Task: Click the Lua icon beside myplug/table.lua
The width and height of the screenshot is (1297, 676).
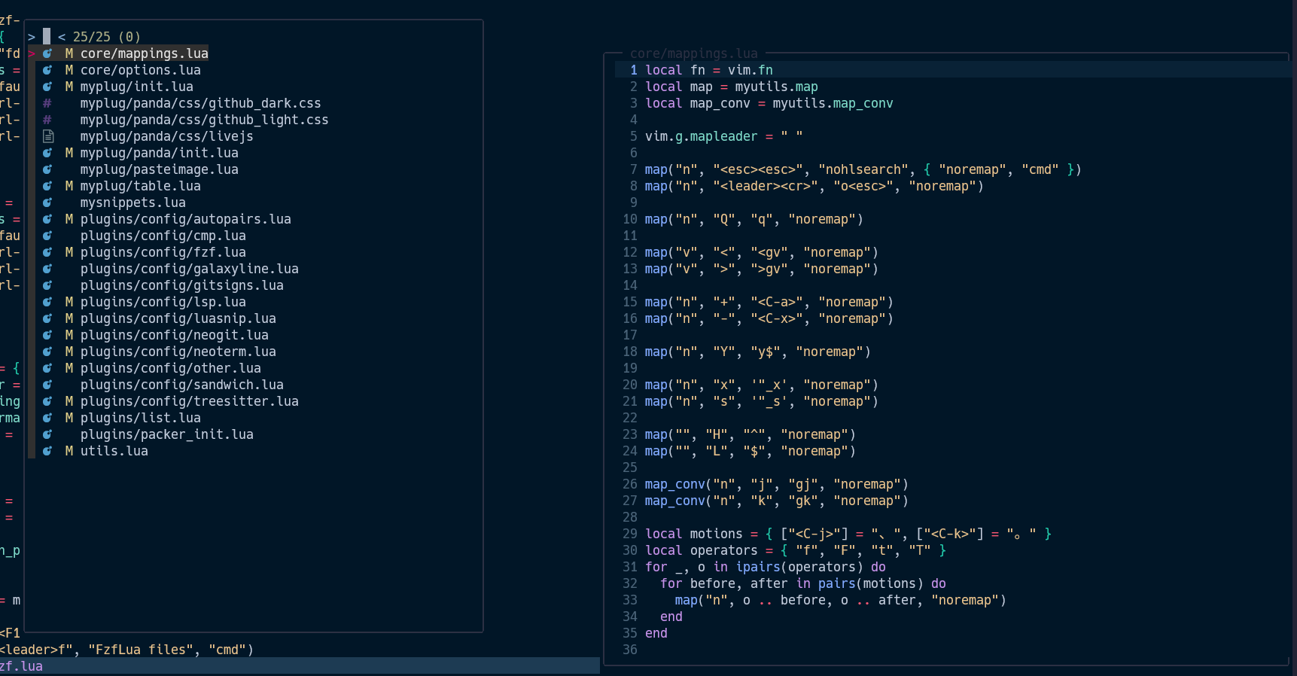Action: (x=47, y=186)
